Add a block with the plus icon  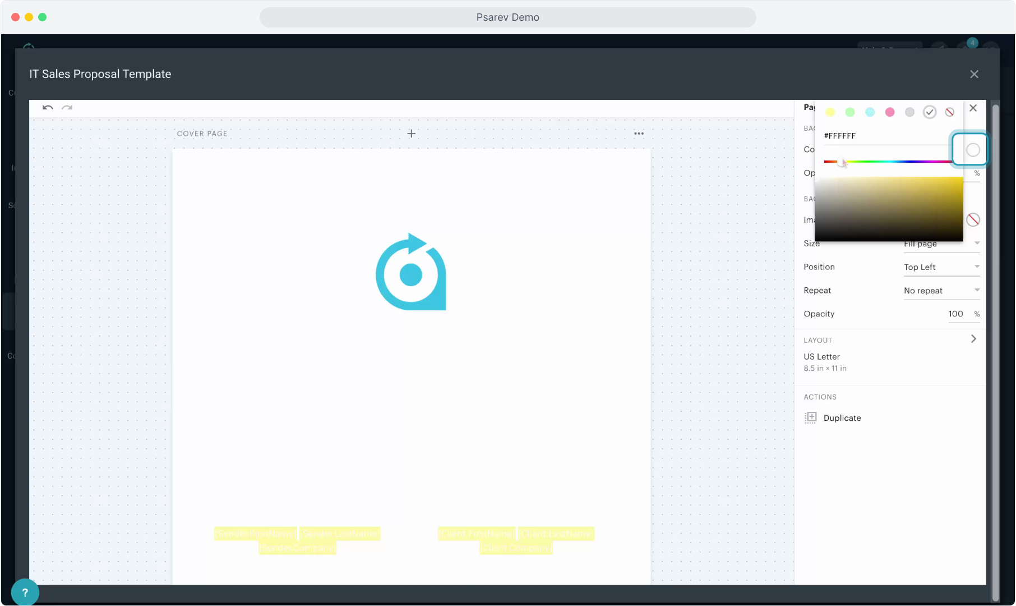point(411,134)
